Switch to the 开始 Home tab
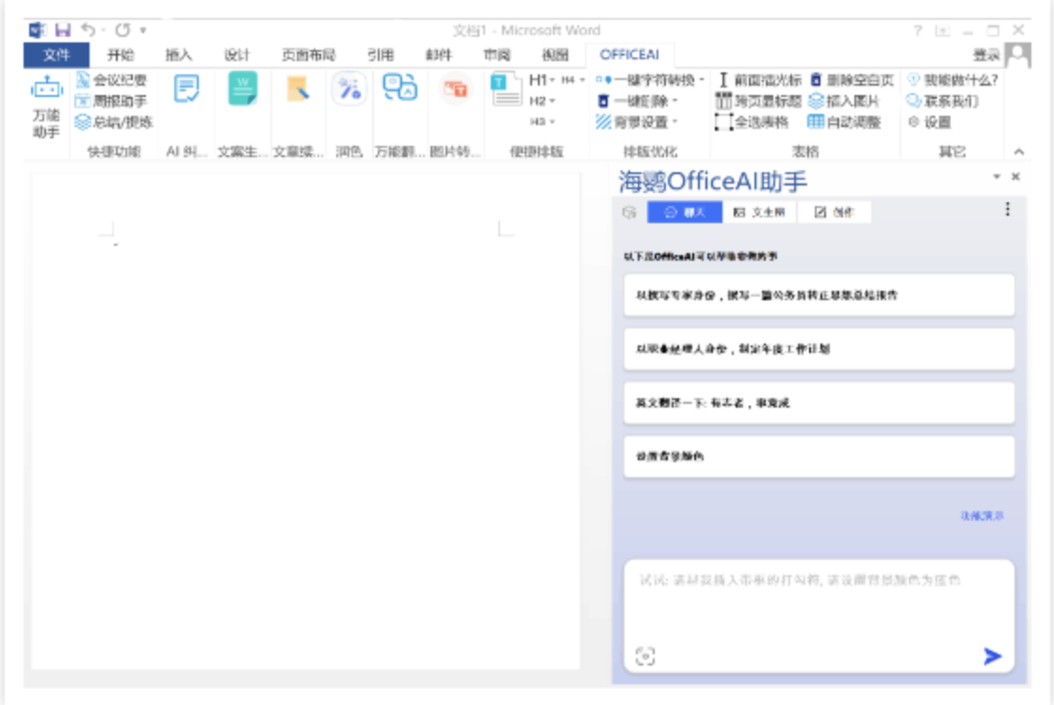 point(121,55)
